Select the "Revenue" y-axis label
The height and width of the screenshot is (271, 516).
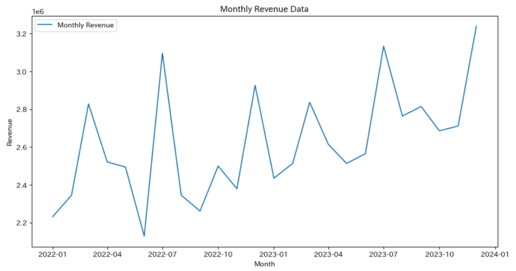tap(10, 132)
